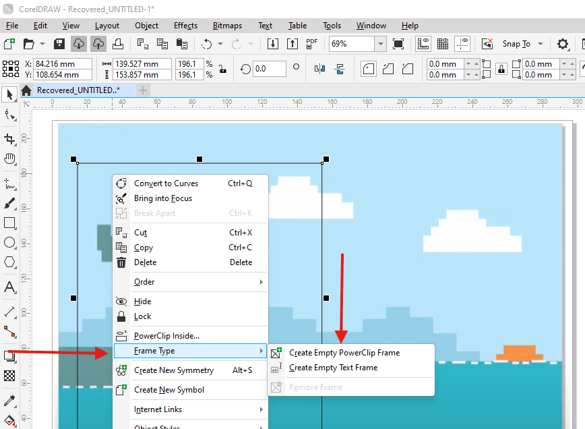Click the rotation angle input field
The width and height of the screenshot is (585, 429).
[269, 69]
